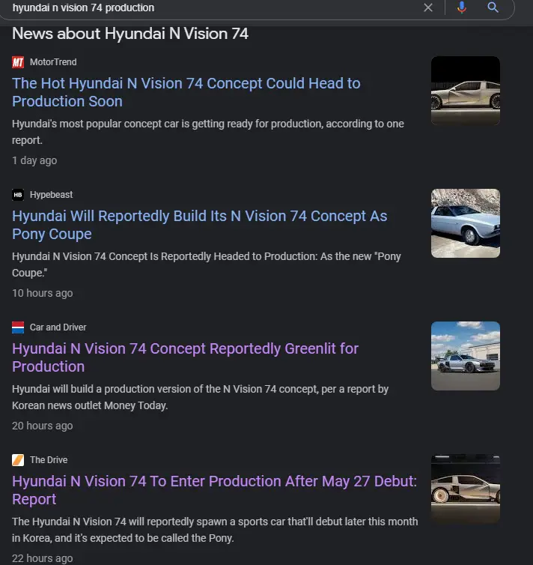Click the '10 hours ago' timestamp

click(x=42, y=293)
